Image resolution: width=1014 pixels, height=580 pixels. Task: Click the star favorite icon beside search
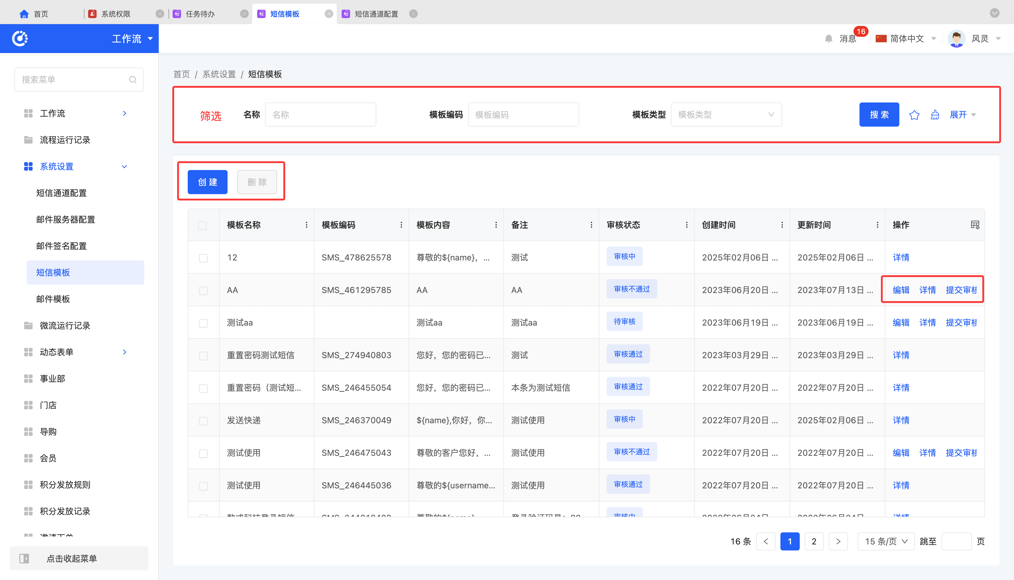tap(914, 115)
